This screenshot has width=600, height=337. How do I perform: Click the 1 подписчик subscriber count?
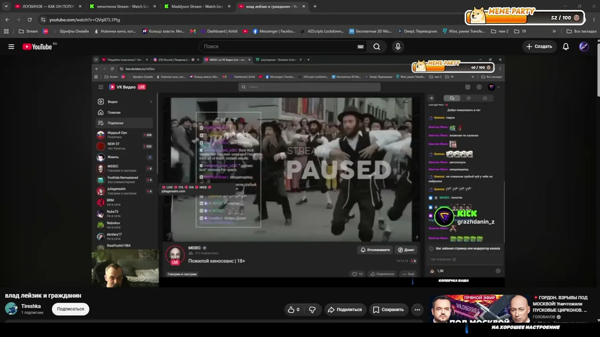[32, 312]
